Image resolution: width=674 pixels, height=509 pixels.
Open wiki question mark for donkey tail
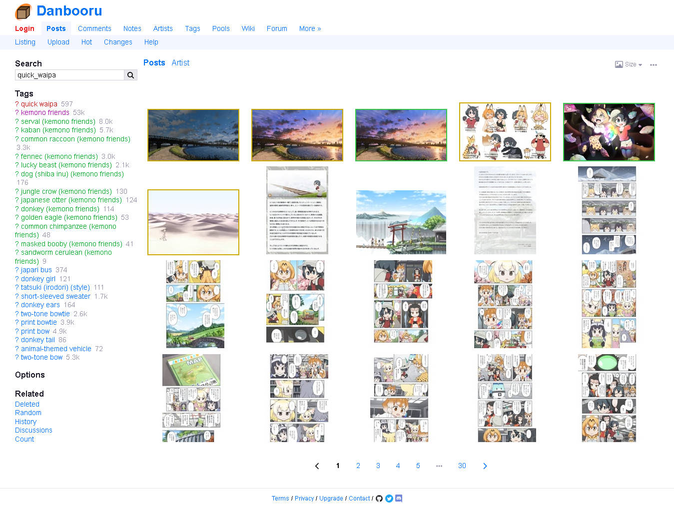point(17,340)
